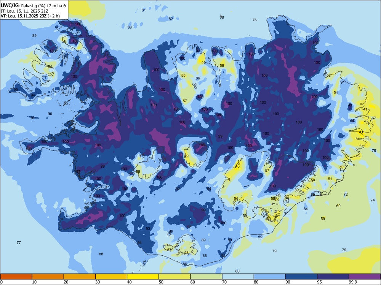Click the humidity value "93" on the map
381x285 pixels.
tap(148, 229)
